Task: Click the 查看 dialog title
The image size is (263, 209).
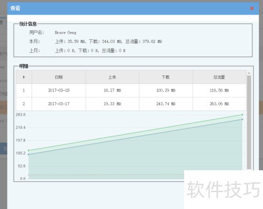Action: pyautogui.click(x=15, y=8)
